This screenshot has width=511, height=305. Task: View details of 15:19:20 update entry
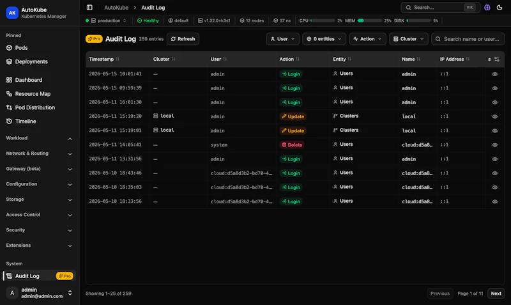point(494,116)
